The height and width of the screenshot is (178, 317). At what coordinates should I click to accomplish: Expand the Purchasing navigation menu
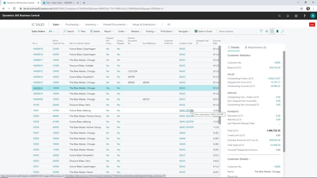tap(73, 24)
